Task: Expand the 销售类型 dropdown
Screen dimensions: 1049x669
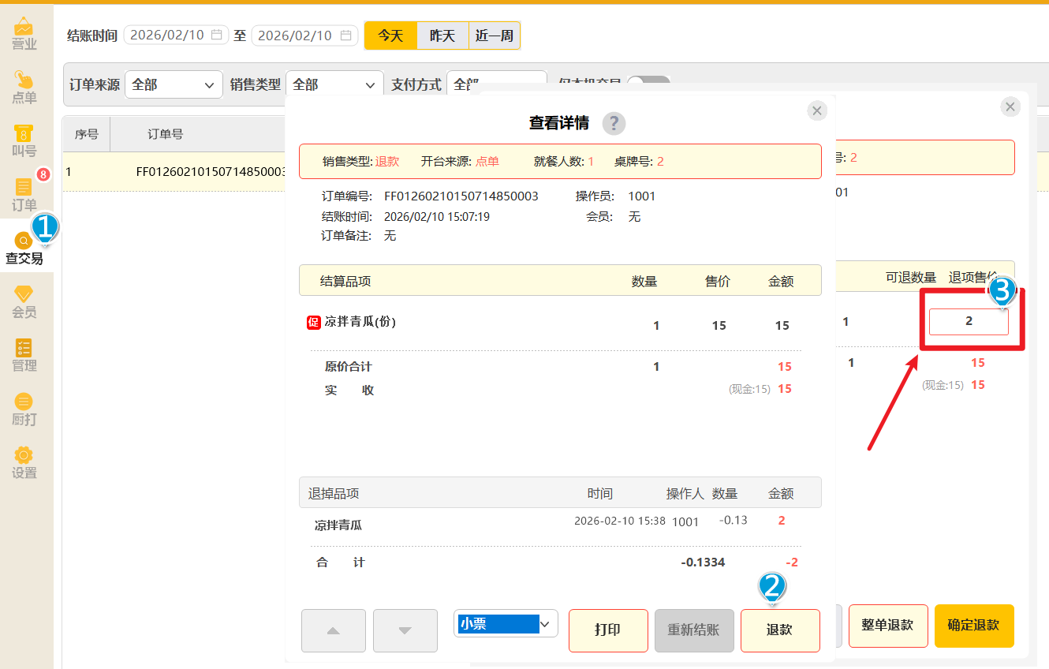Action: click(334, 84)
